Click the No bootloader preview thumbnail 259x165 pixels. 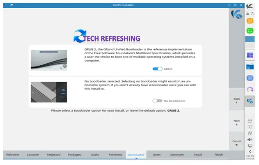[x=49, y=92]
